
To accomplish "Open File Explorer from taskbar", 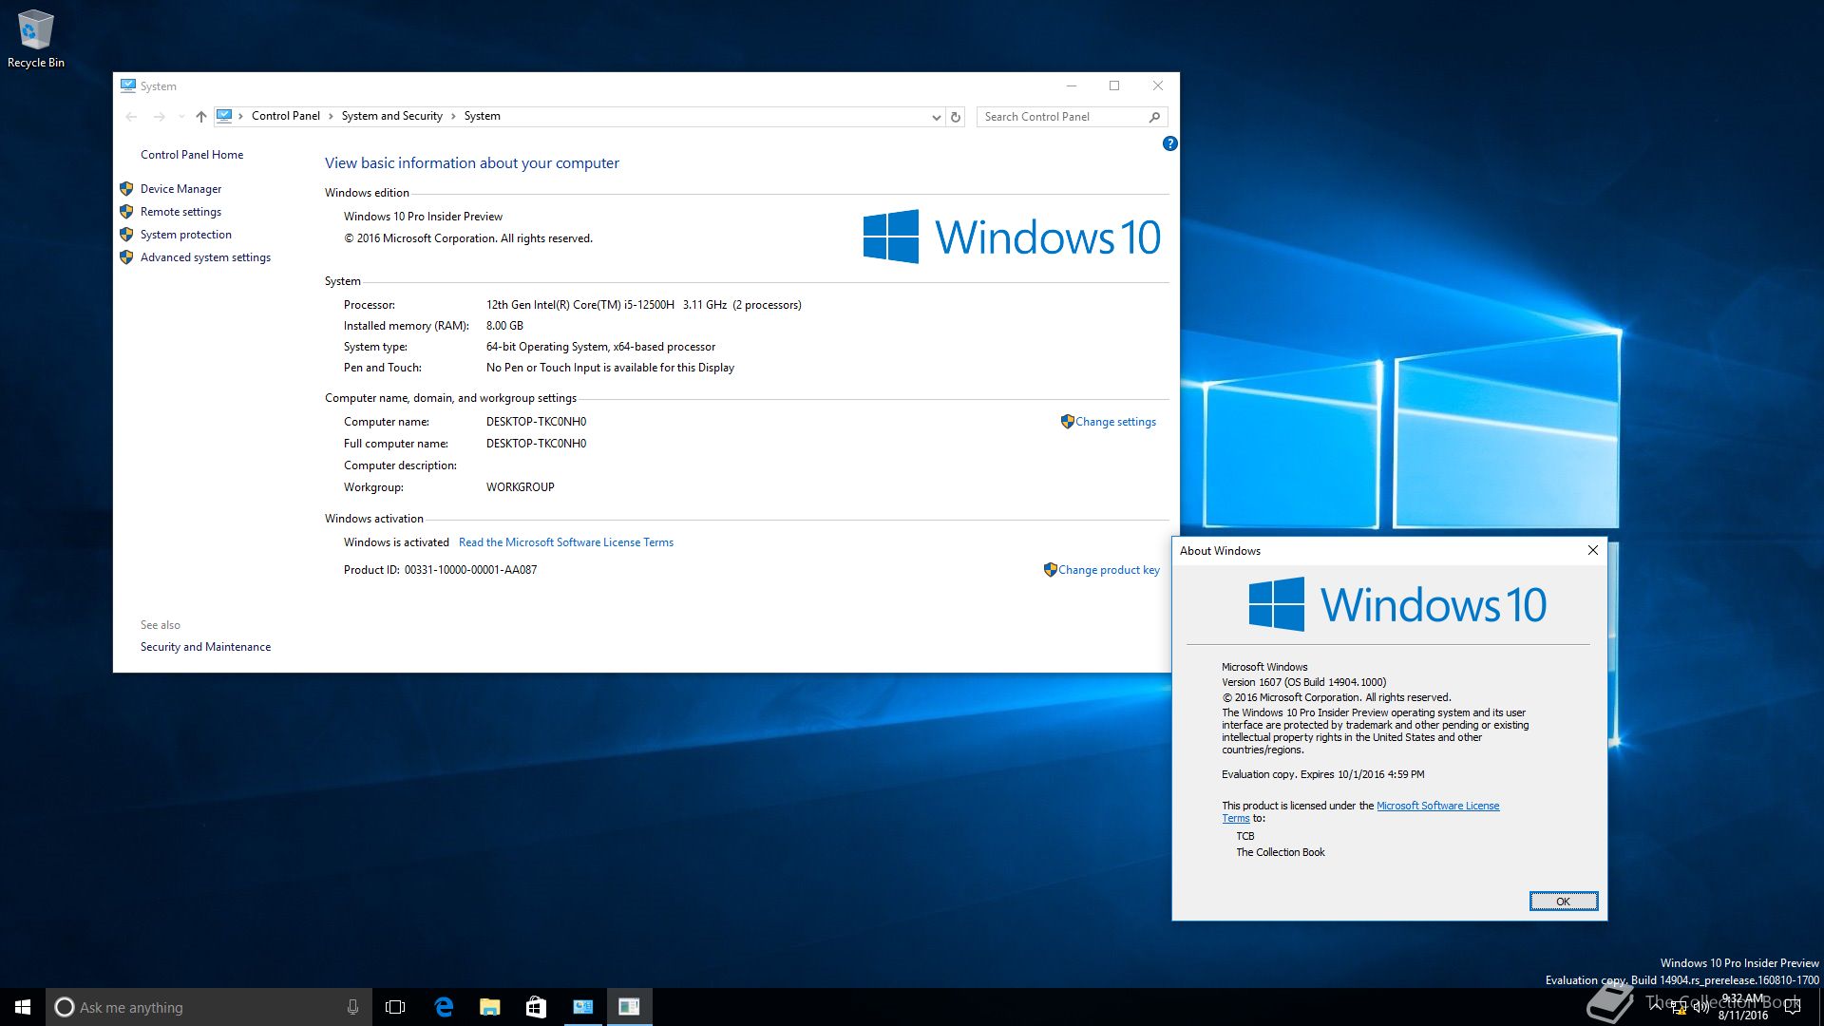I will point(489,1007).
